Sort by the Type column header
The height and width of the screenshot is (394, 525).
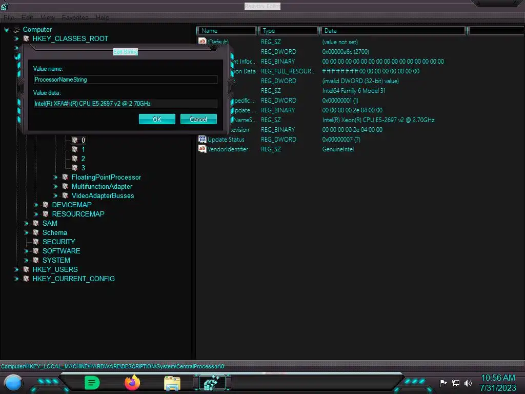click(288, 31)
